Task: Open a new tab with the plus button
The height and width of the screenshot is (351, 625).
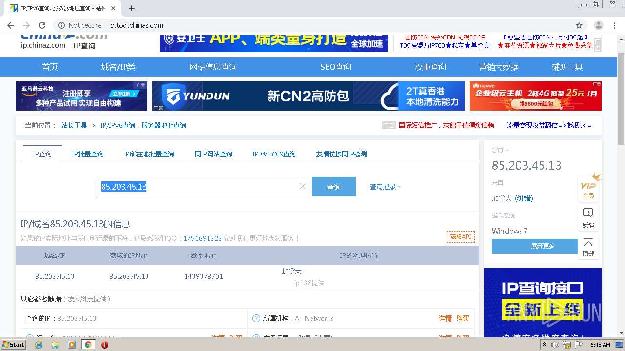Action: click(131, 8)
